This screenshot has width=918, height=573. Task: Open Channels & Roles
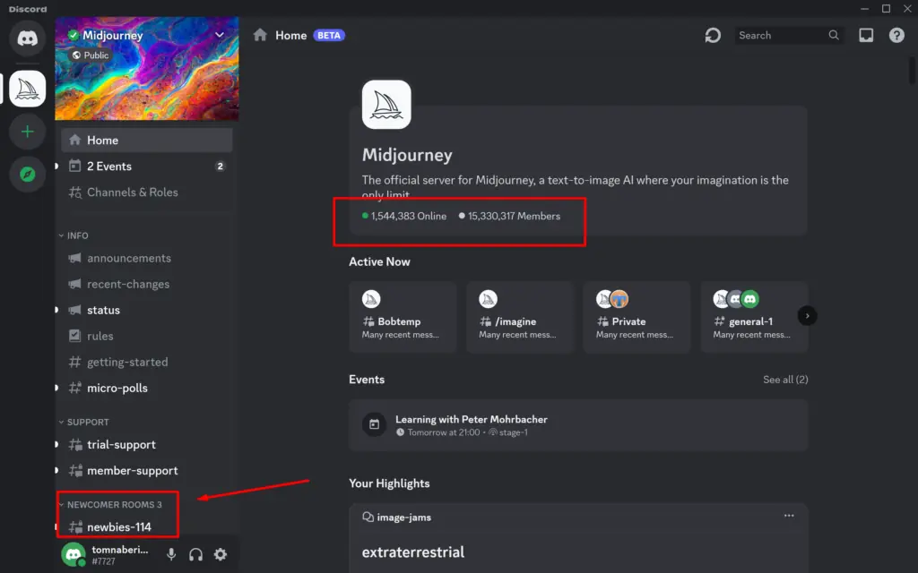146,192
